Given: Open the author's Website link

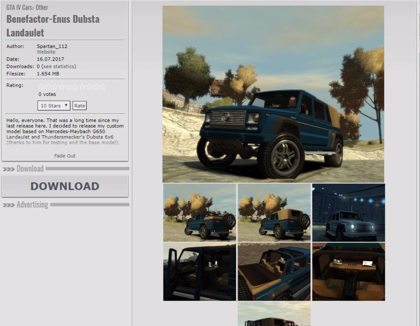Looking at the screenshot, I should pyautogui.click(x=46, y=52).
